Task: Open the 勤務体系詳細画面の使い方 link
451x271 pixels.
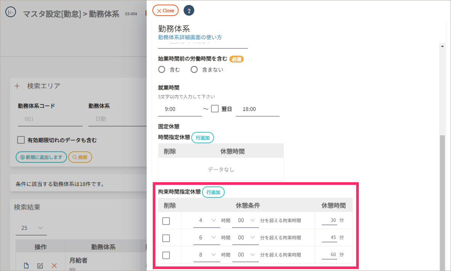Action: pos(190,37)
